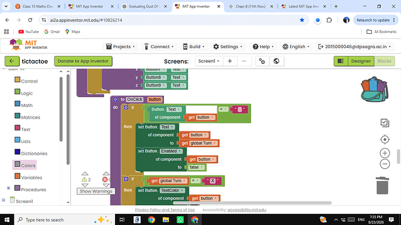
Task: Open the browser extensions puzzle icon
Action: (329, 20)
